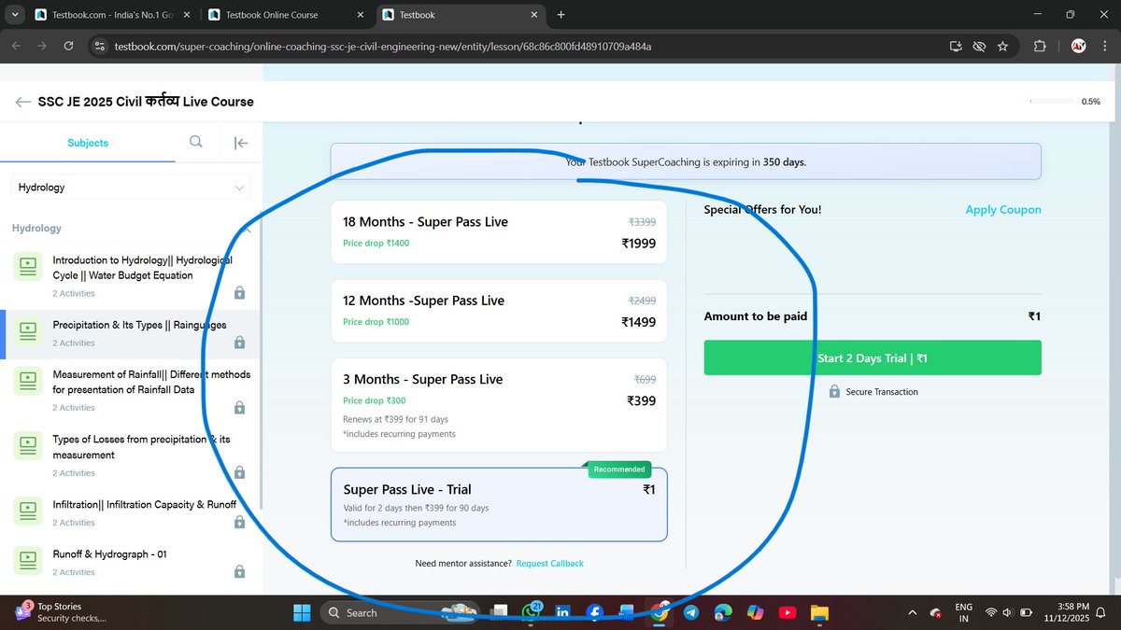Open Top Stories news widget in taskbar
Image resolution: width=1121 pixels, height=630 pixels.
click(61, 612)
